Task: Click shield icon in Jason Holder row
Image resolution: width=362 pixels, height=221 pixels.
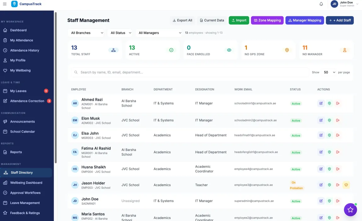Action: pos(346,185)
